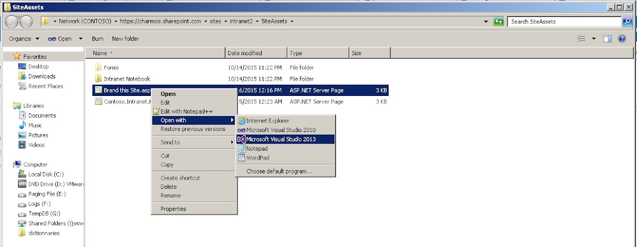Expand the Open button's dropdown arrow
The height and width of the screenshot is (247, 637).
click(x=81, y=39)
